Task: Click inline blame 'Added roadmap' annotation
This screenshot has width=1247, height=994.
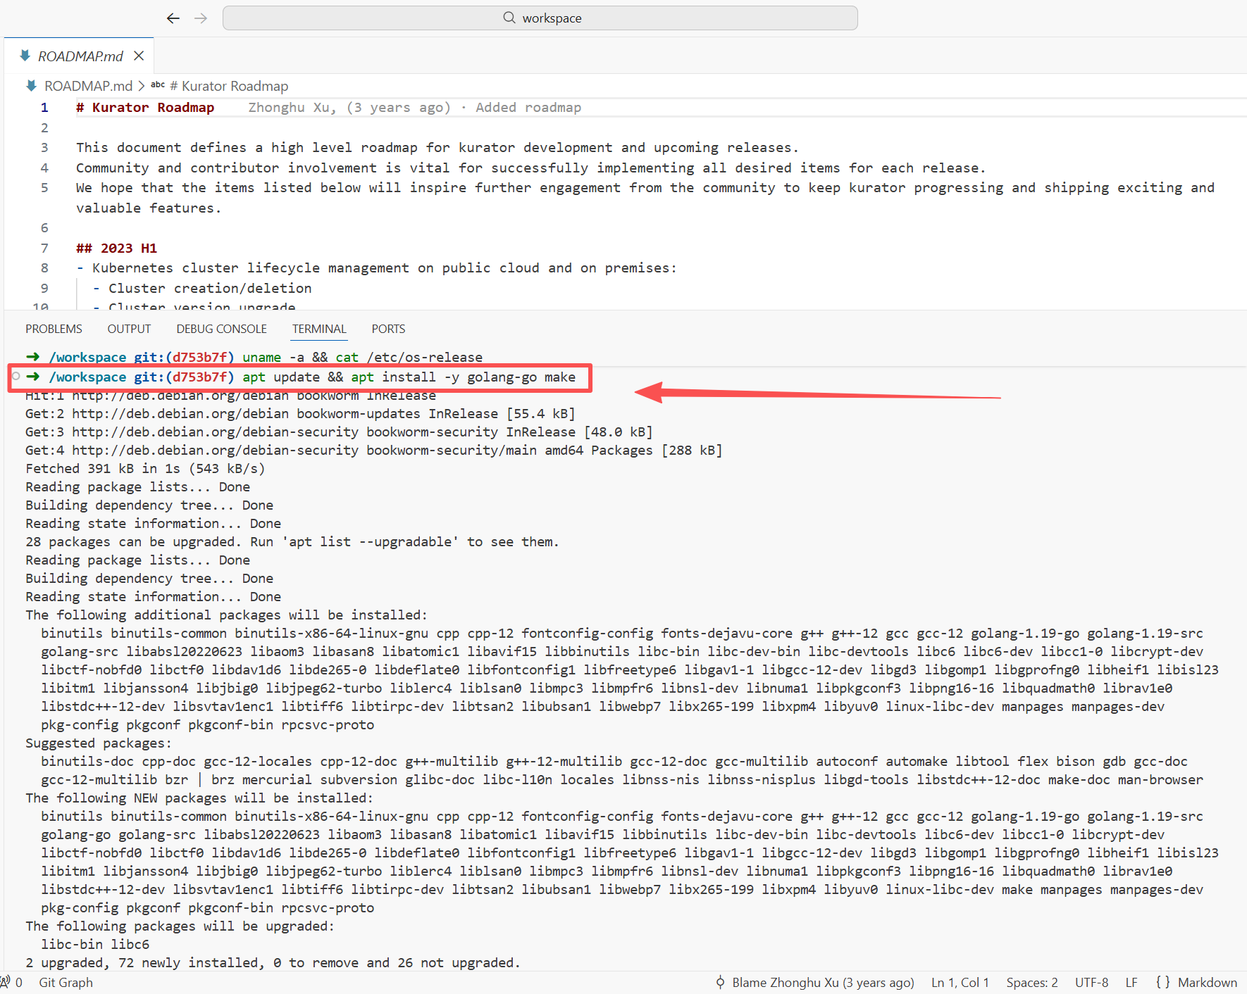Action: tap(528, 108)
